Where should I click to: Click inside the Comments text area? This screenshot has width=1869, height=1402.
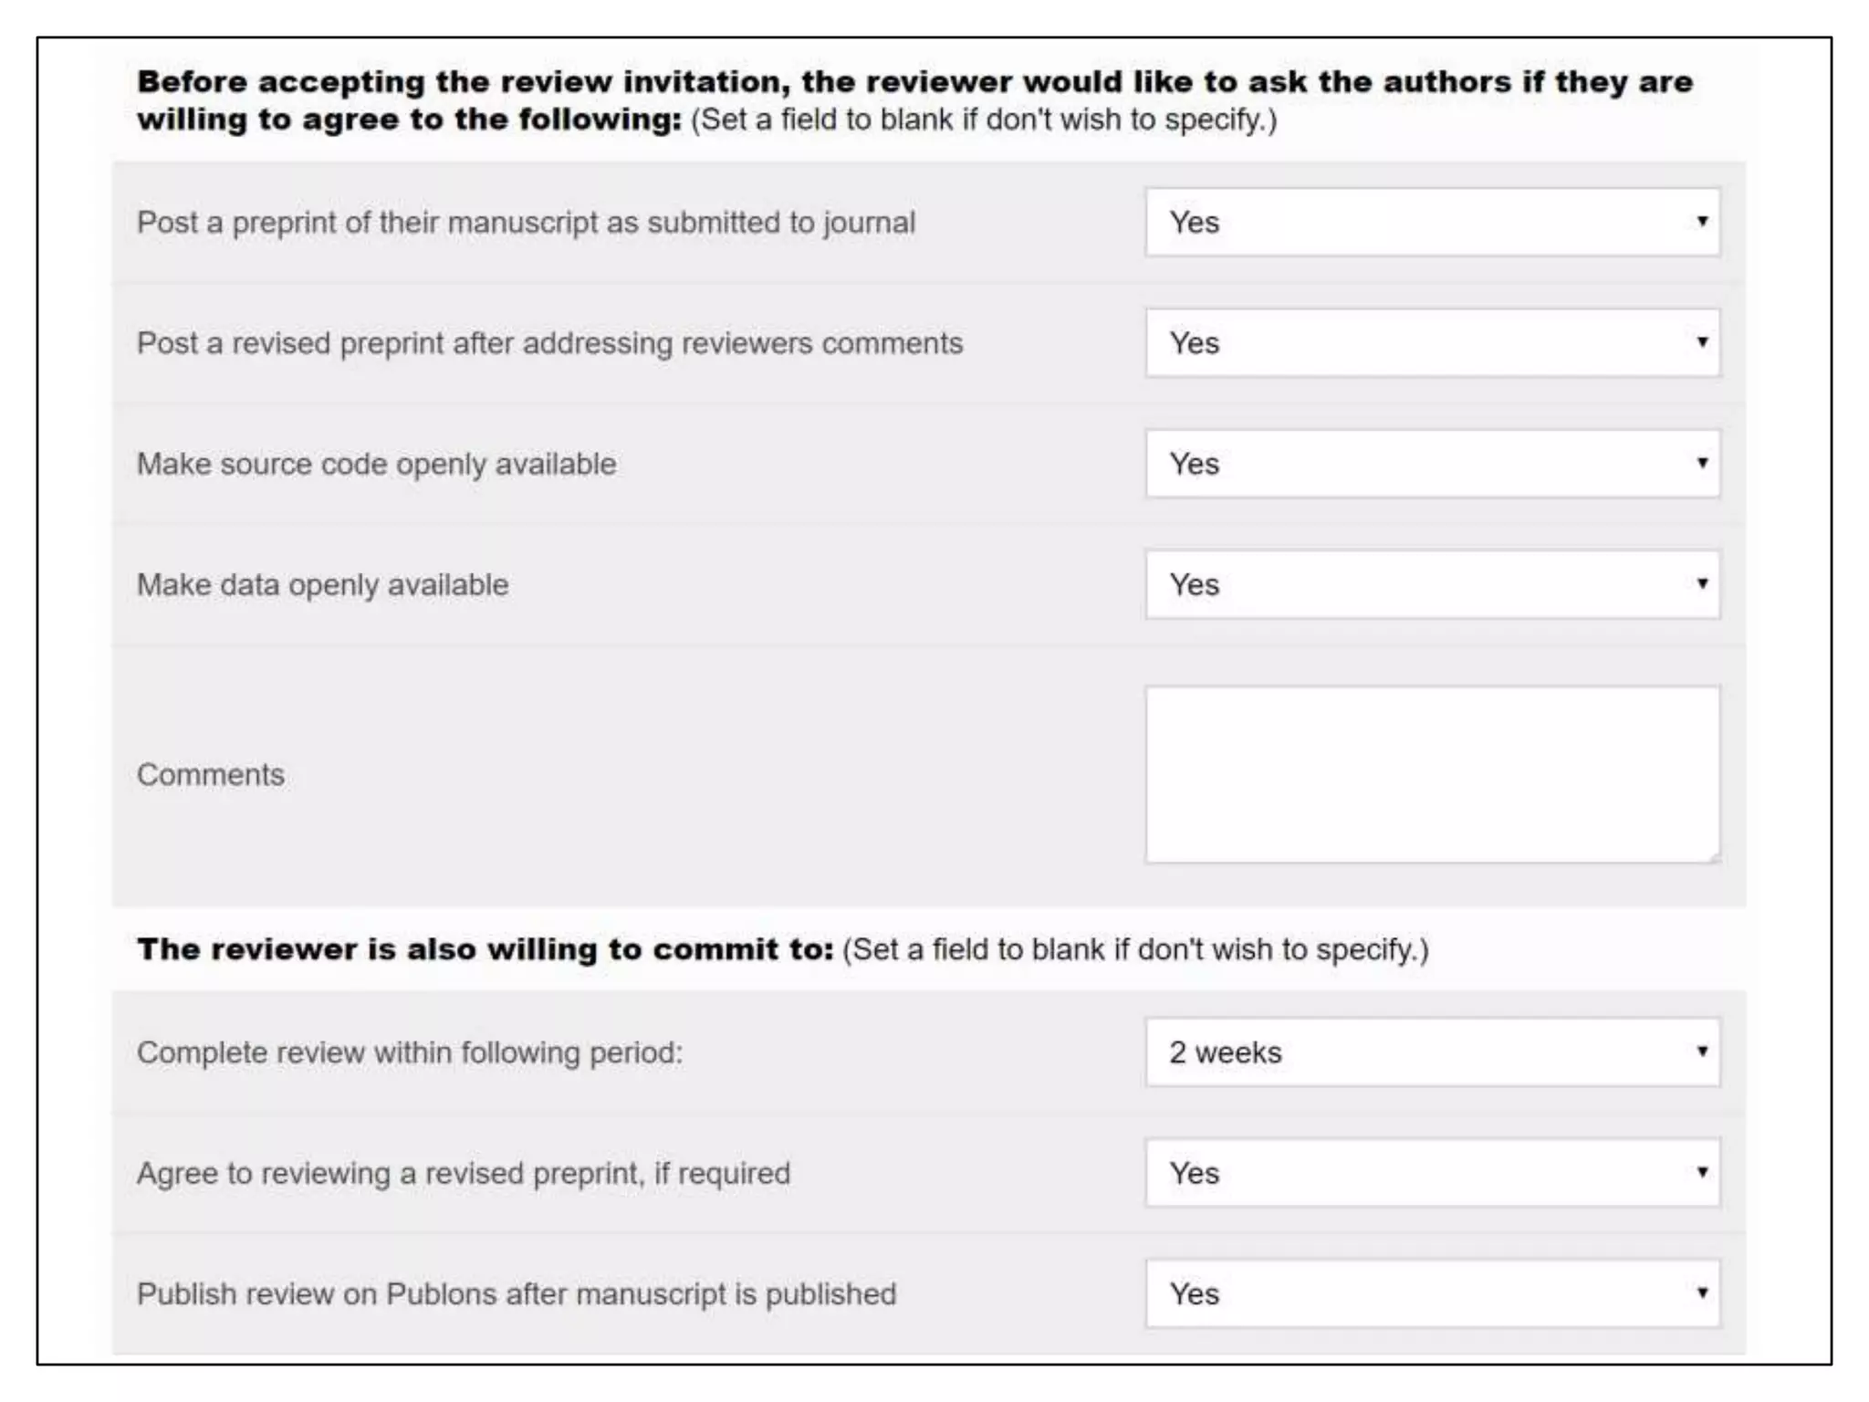1432,774
